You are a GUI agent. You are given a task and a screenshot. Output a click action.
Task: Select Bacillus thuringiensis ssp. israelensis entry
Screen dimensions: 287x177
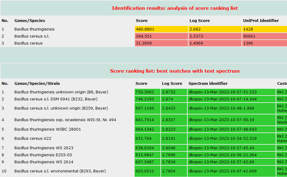65,120
